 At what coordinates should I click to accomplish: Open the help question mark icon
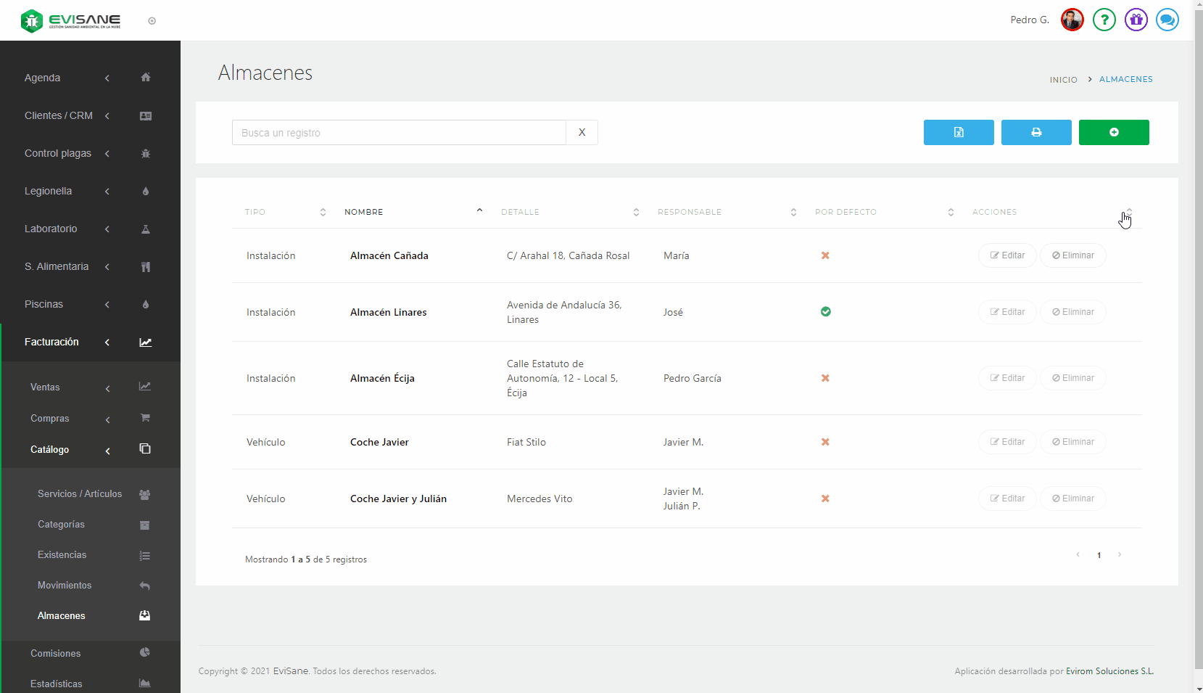coord(1104,20)
